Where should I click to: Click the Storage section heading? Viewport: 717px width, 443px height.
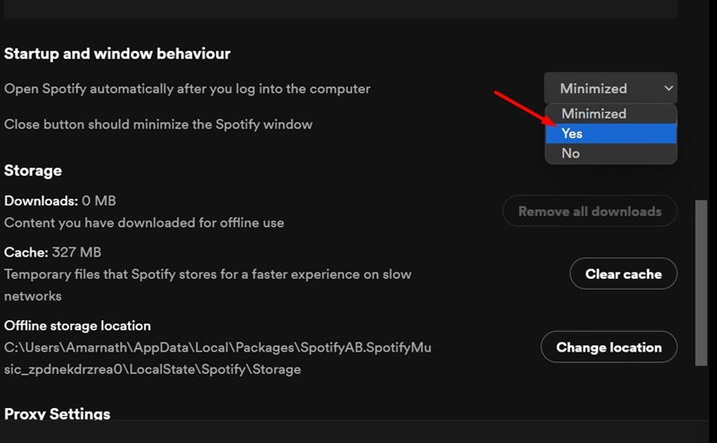pos(33,170)
